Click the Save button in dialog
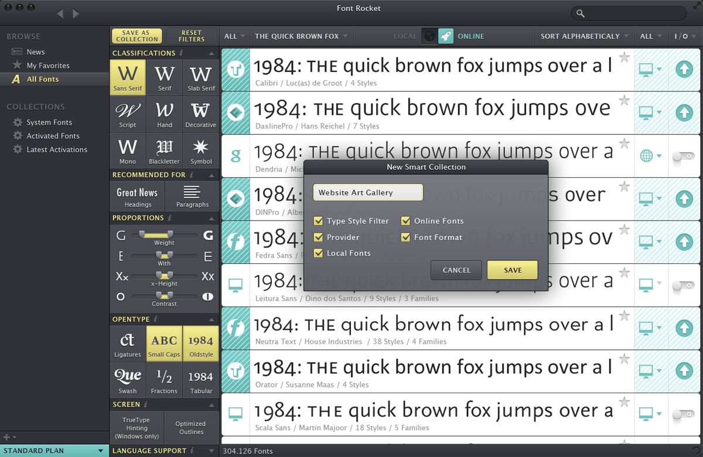Viewport: 703px width, 457px height. (513, 270)
